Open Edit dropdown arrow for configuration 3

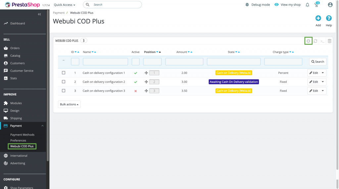[x=323, y=91]
